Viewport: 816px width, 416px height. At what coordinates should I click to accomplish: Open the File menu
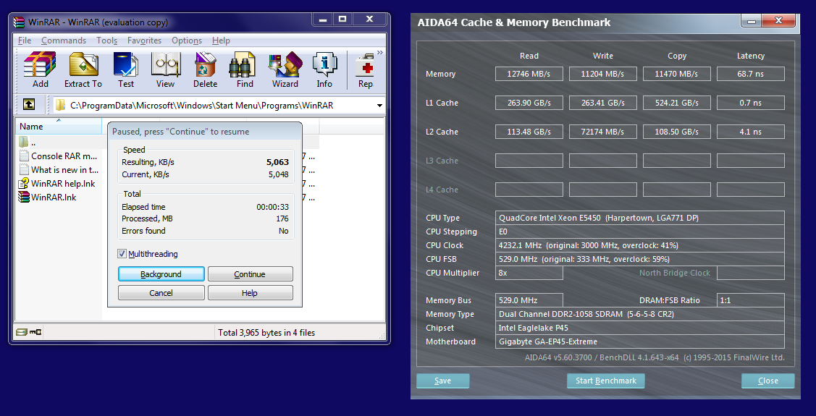coord(25,41)
